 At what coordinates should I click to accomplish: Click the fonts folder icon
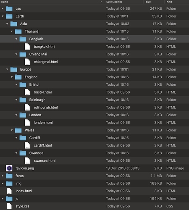tap(9, 176)
